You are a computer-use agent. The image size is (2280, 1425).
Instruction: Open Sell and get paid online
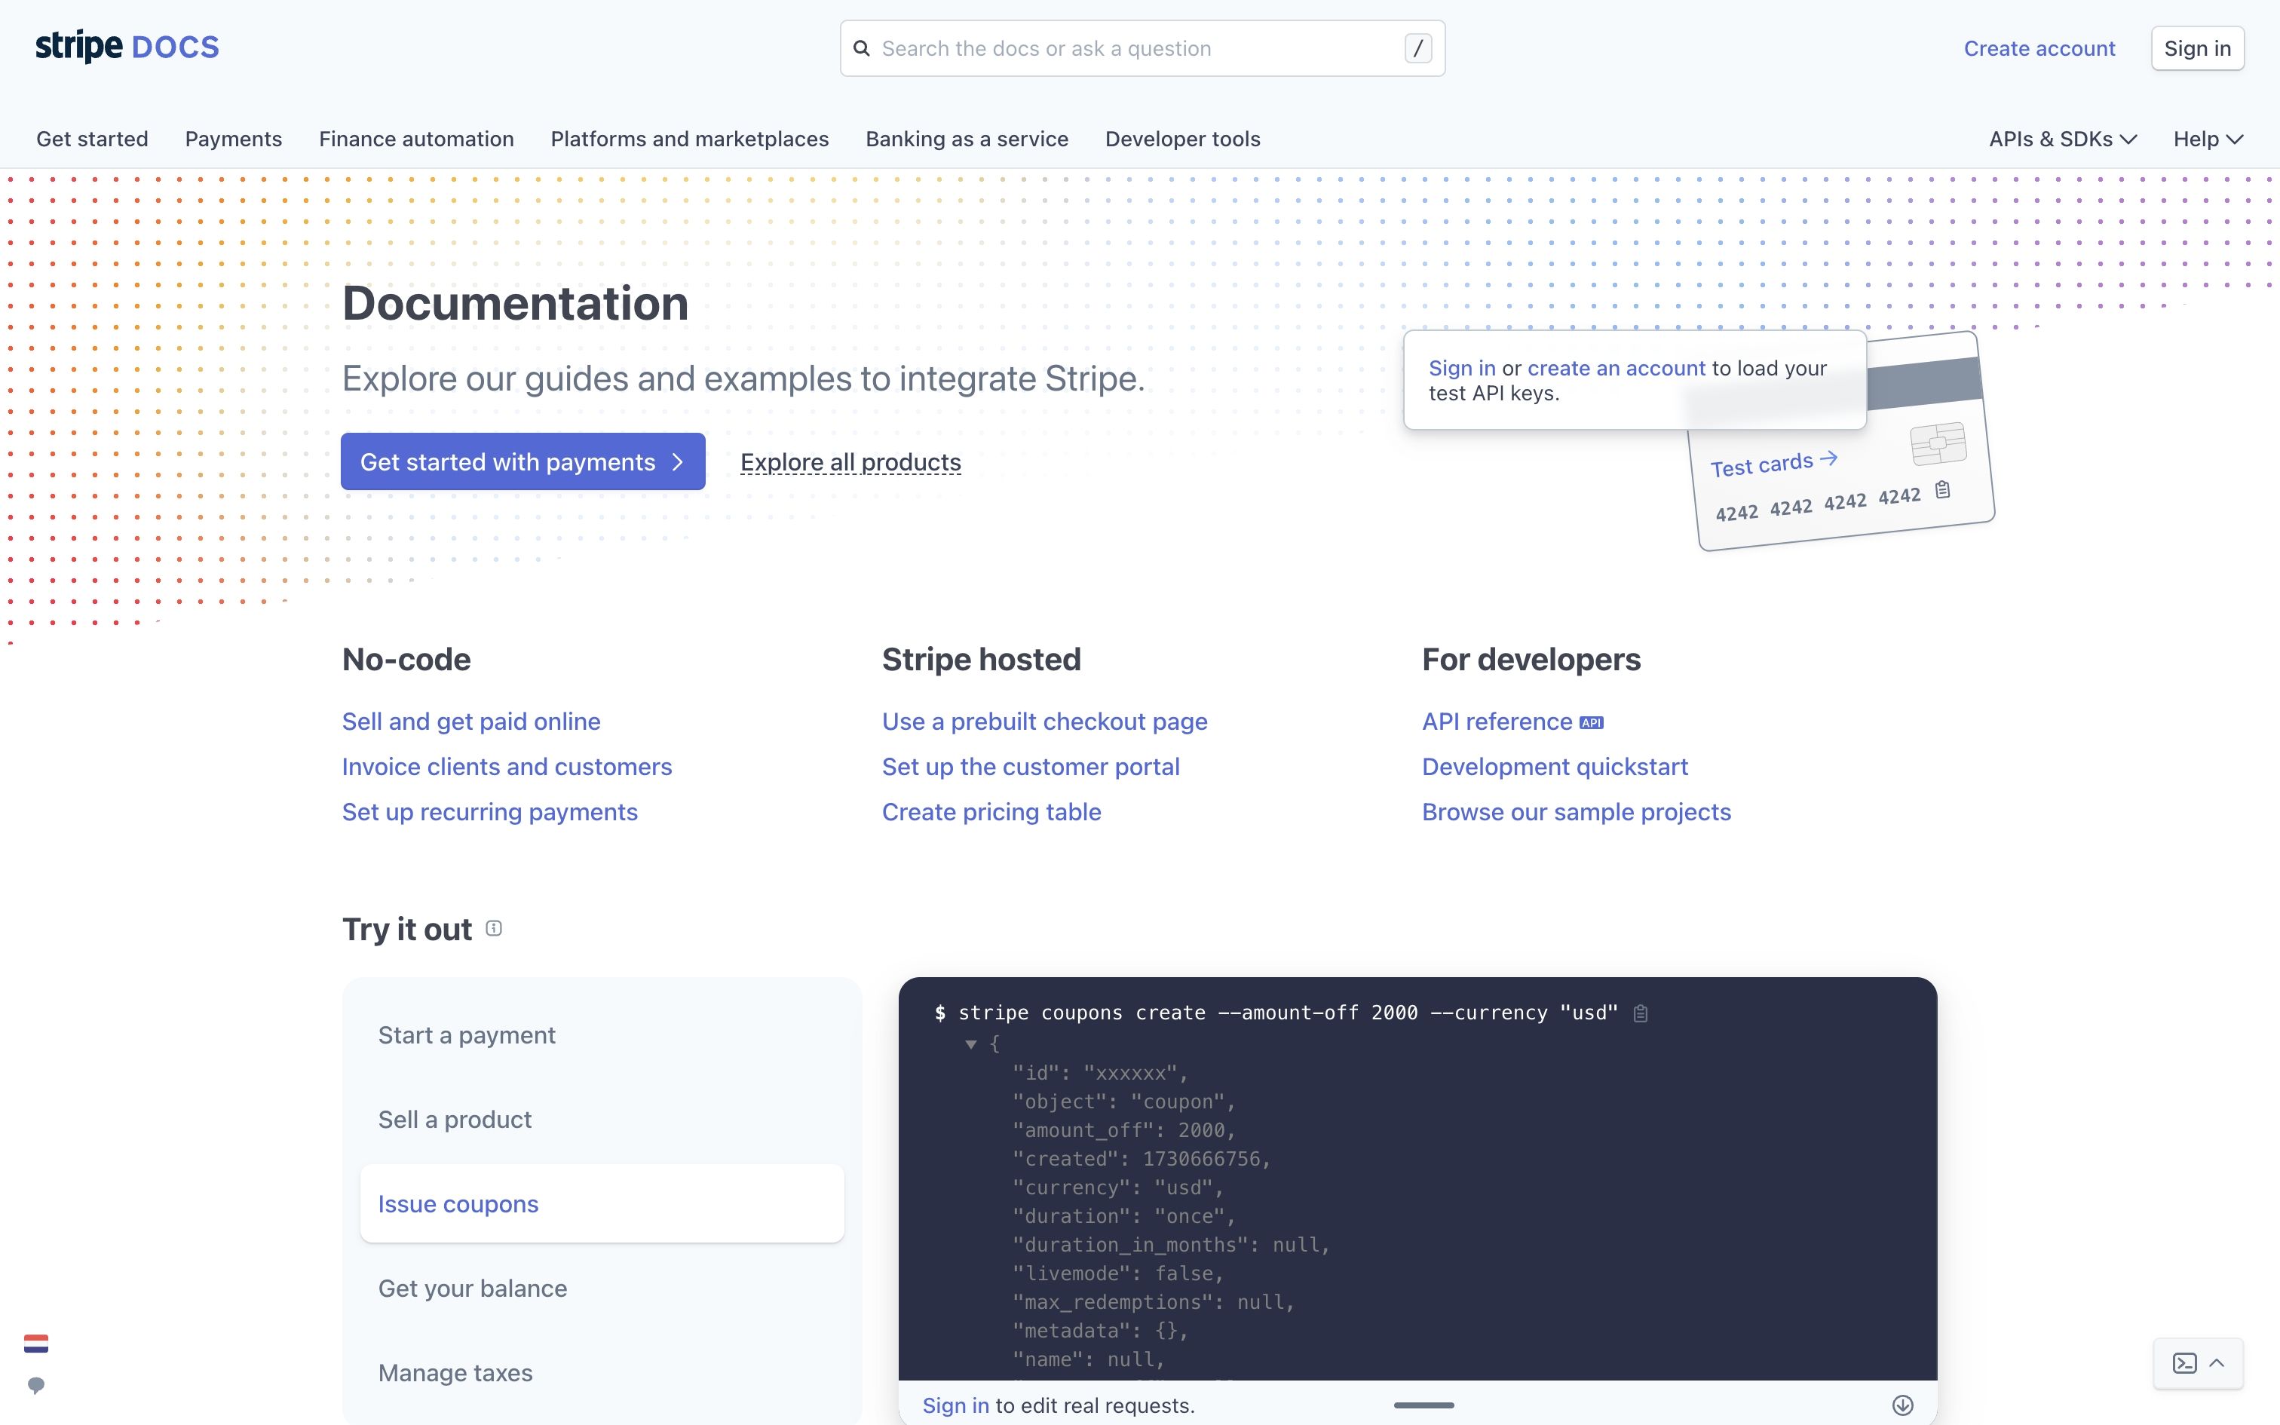click(x=471, y=722)
